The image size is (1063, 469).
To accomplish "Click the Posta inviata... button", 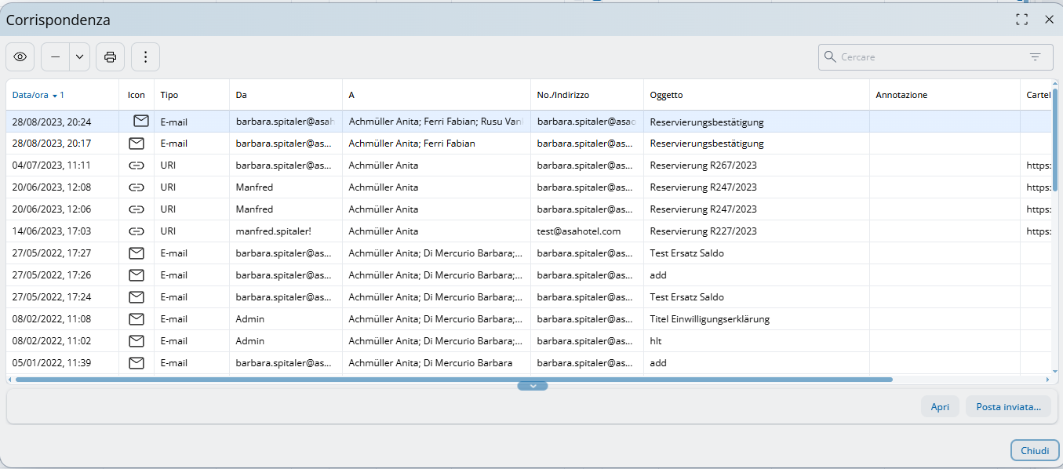I will (x=1008, y=406).
